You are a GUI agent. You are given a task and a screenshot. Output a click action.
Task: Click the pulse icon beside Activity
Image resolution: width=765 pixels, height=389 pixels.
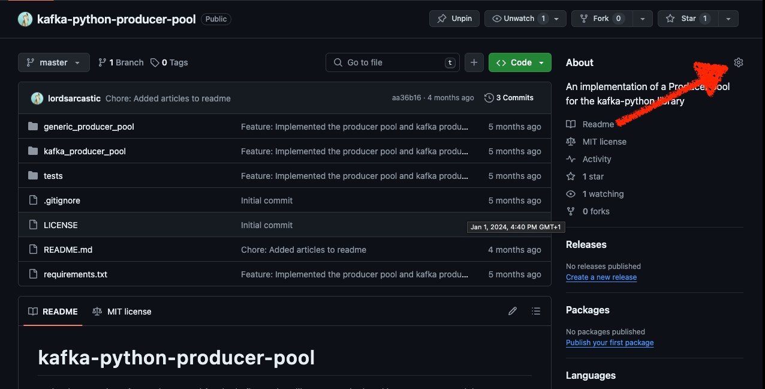(x=571, y=159)
